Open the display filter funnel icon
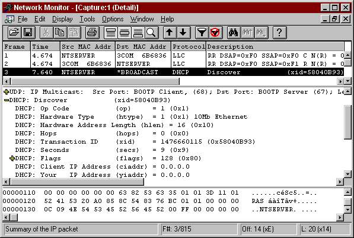 (x=202, y=33)
